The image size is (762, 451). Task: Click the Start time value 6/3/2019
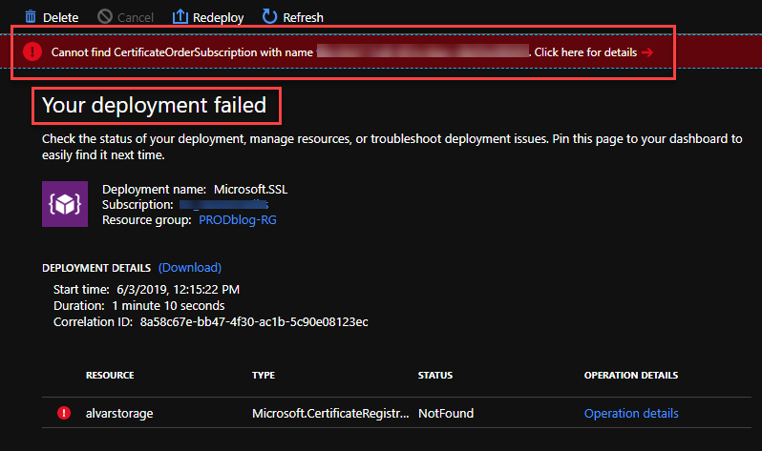(179, 290)
